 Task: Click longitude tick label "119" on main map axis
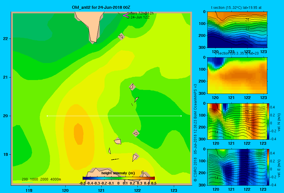coord(29,190)
